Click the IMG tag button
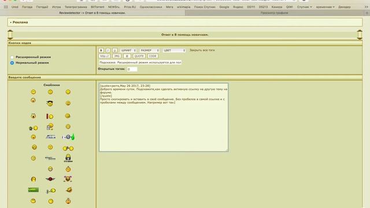The width and height of the screenshot is (370, 208). point(117,56)
